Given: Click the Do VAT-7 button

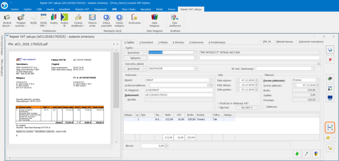Looking at the screenshot, I should point(247,108).
